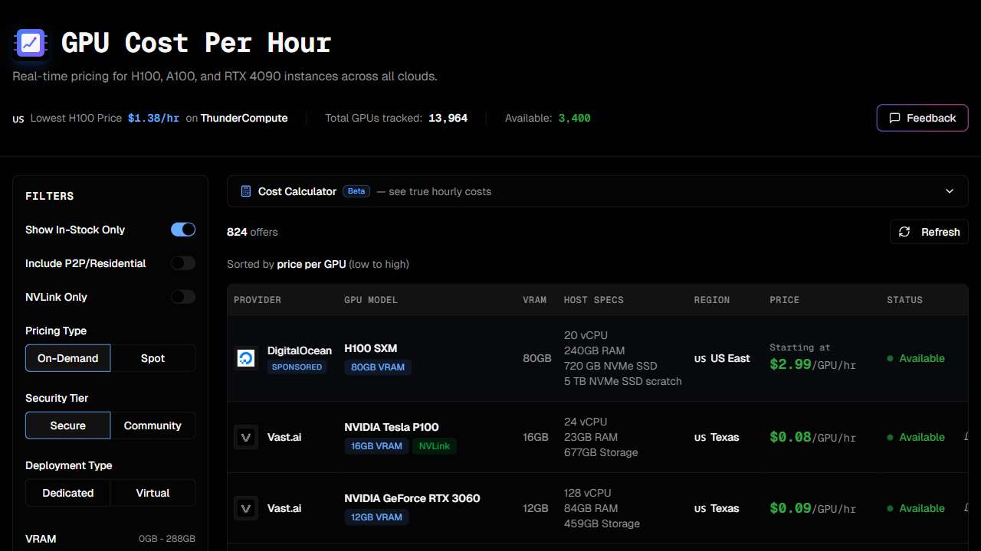The width and height of the screenshot is (981, 551).
Task: Click the ThunderCompute link in the header
Action: pyautogui.click(x=244, y=118)
